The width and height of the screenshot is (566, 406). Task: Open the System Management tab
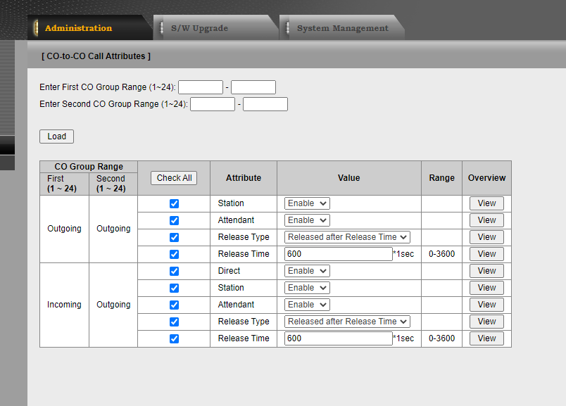342,28
